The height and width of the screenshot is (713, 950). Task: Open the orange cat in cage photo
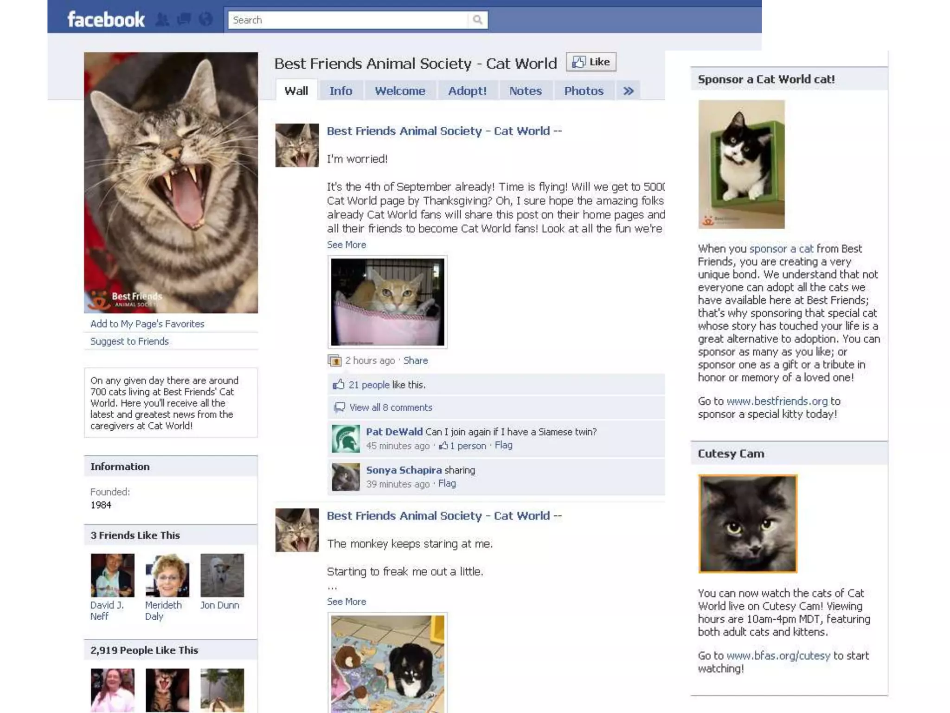[x=387, y=302]
